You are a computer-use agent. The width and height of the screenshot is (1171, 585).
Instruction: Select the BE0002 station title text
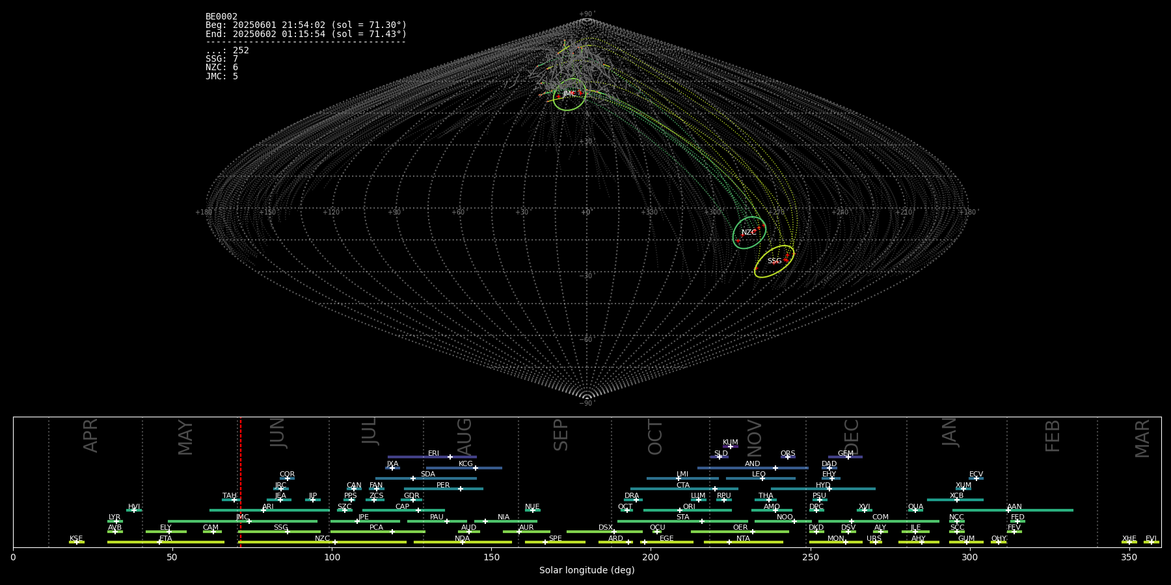coord(221,17)
